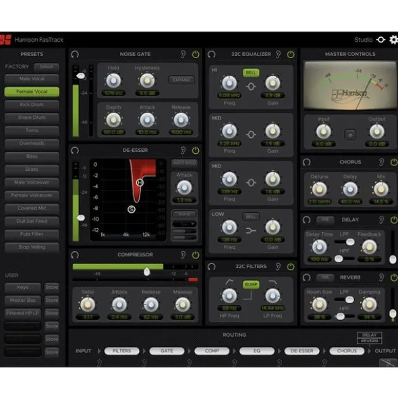The image size is (398, 399).
Task: Click the LOW band shelf curve icon
Action: point(251,231)
